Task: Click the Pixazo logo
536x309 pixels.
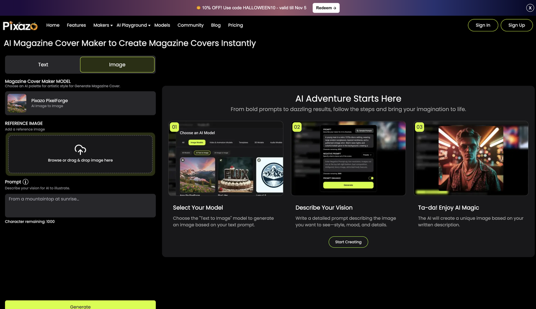Action: click(x=19, y=25)
